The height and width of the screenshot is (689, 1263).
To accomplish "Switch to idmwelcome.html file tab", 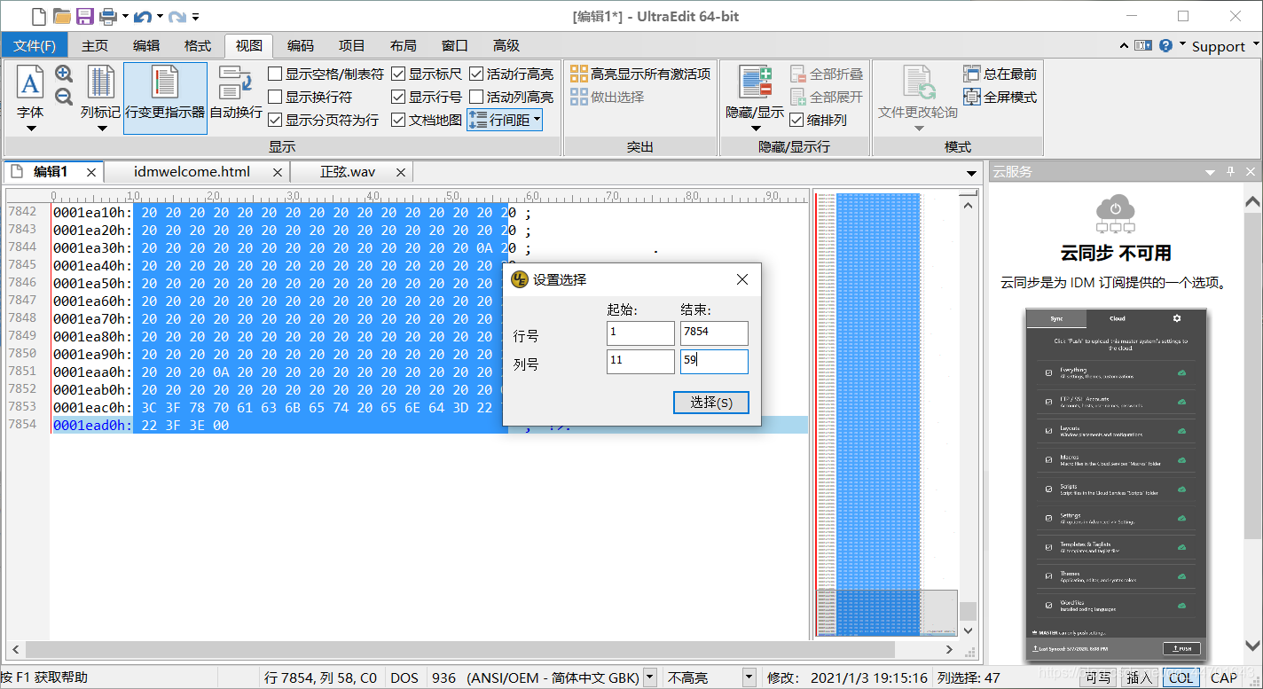I will pyautogui.click(x=192, y=172).
